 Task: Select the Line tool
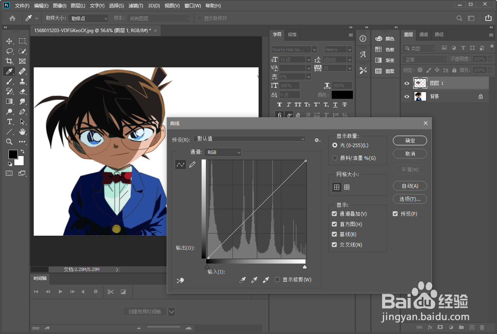coord(9,132)
